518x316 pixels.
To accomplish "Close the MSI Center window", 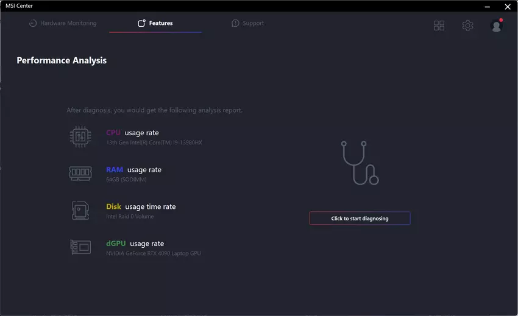I will [507, 6].
